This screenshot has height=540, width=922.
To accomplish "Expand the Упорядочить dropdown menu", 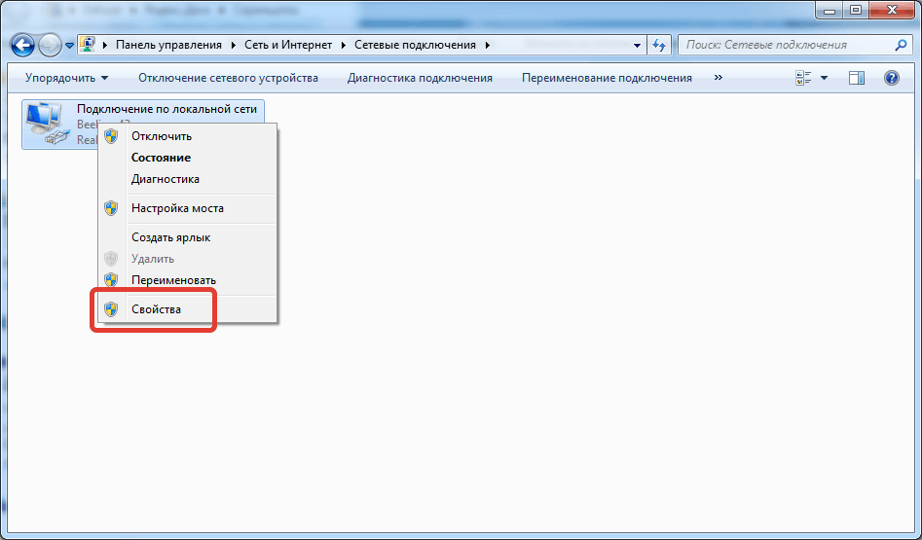I will pyautogui.click(x=67, y=78).
